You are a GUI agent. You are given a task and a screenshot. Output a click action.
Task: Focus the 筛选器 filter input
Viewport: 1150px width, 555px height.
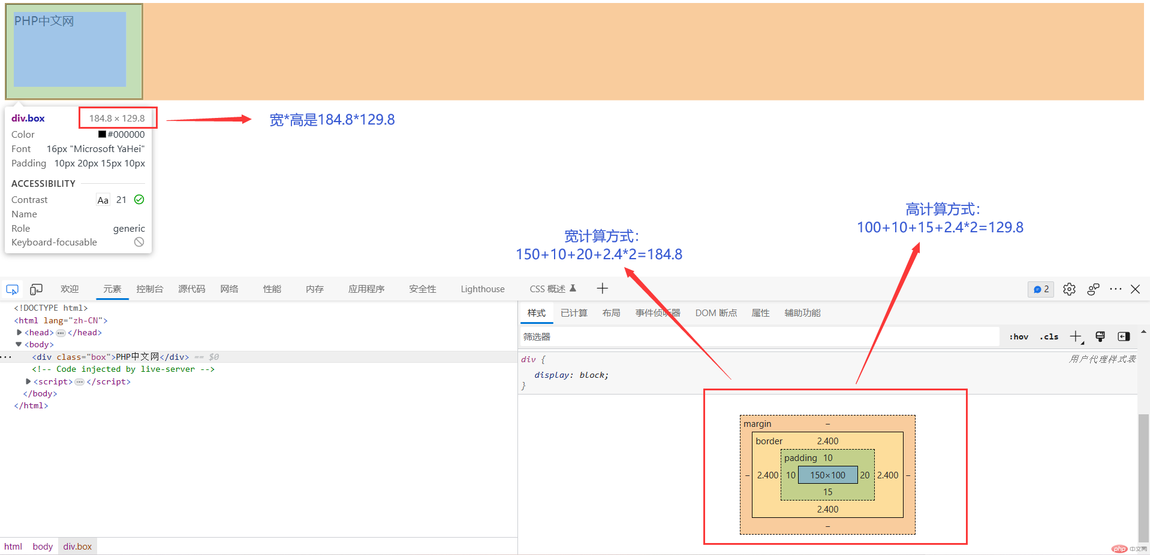point(760,336)
